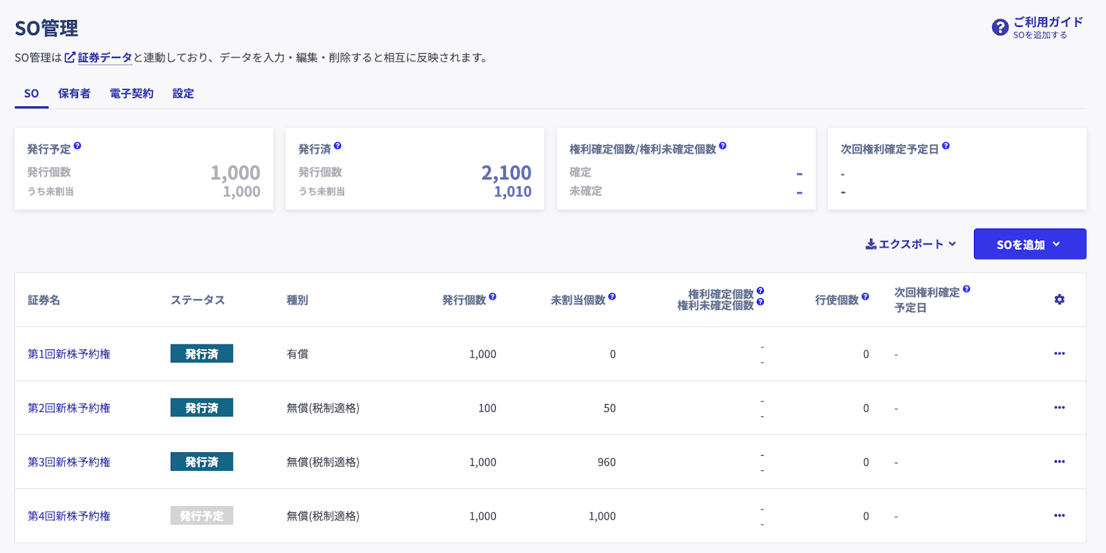Click help icon beside 権利未確定個数 column header
The width and height of the screenshot is (1106, 553).
tap(760, 302)
